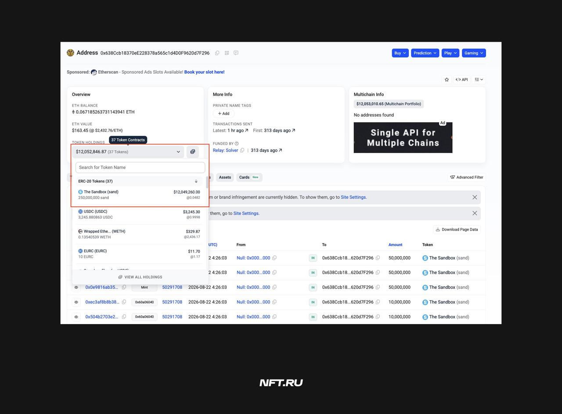The image size is (562, 414).
Task: Copy From address in the 0x0e9816ab35... row
Action: (274, 287)
